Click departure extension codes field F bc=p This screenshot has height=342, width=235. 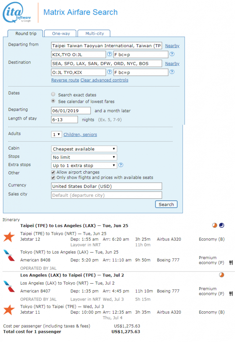pos(141,54)
